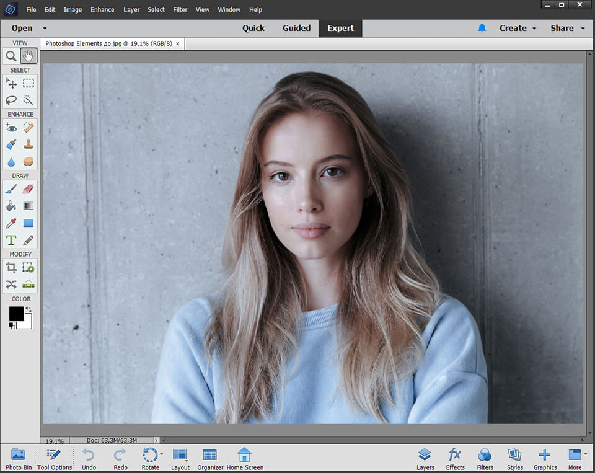Close the Photoshop Elements до.jpg document tab
The width and height of the screenshot is (595, 473).
(x=178, y=43)
